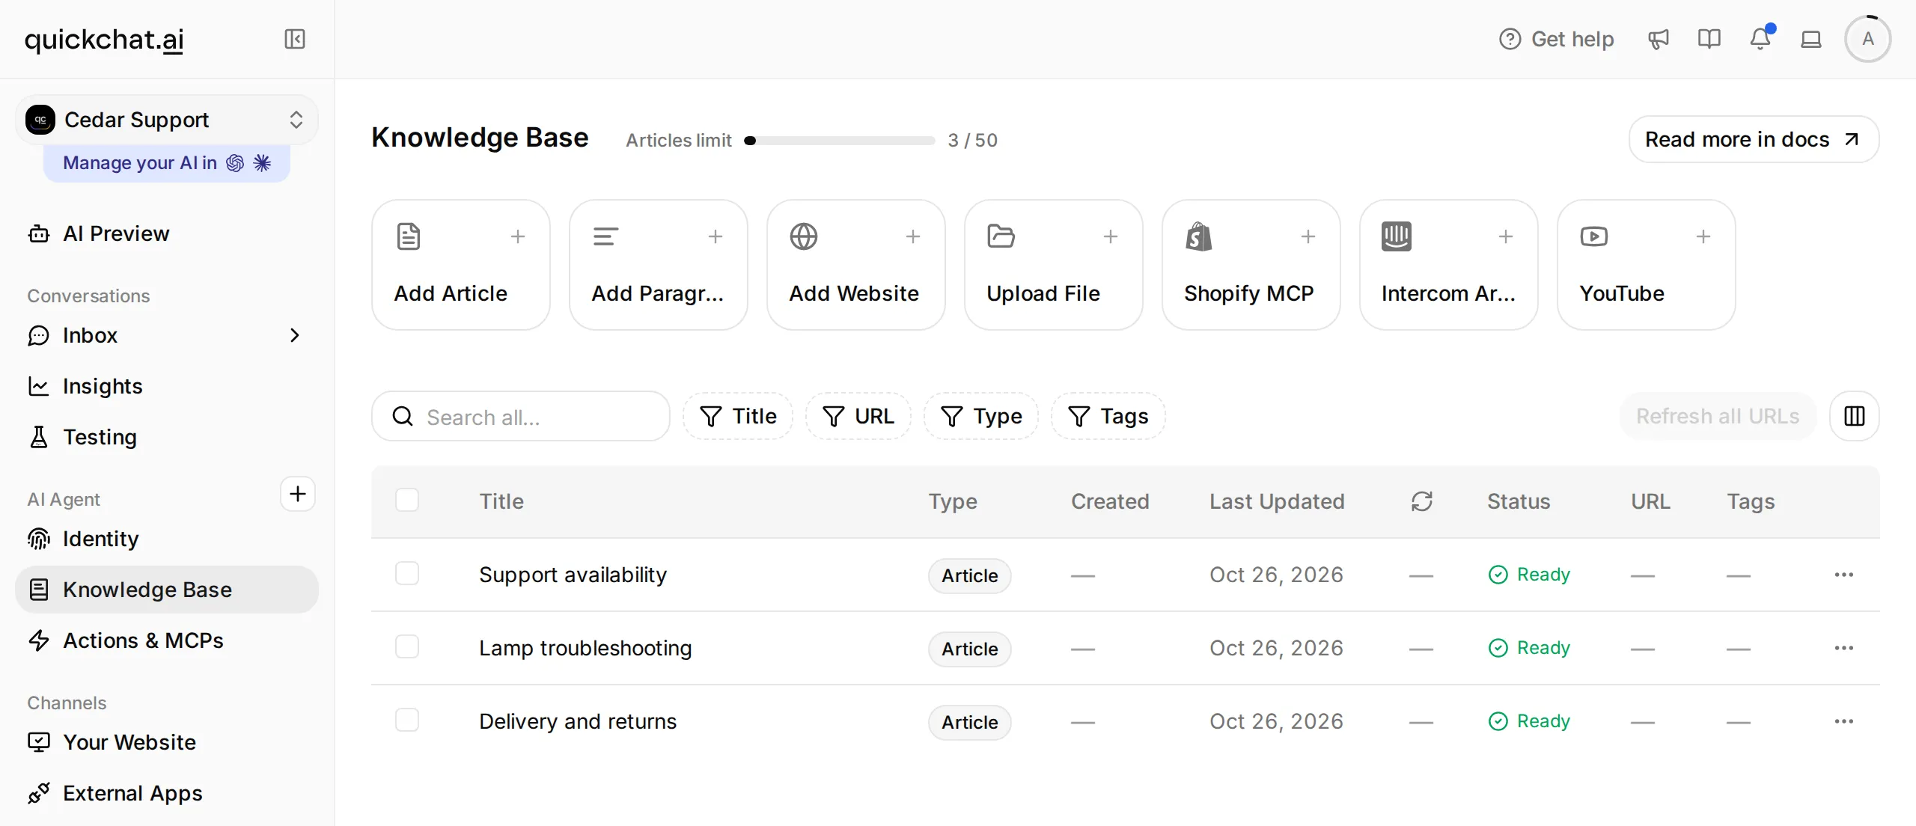Click the Add Article card
Image resolution: width=1916 pixels, height=826 pixels.
tap(461, 265)
